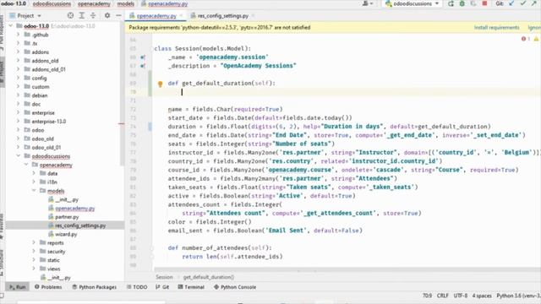This screenshot has height=304, width=541.
Task: Open the Terminal tool window
Action: 191,287
